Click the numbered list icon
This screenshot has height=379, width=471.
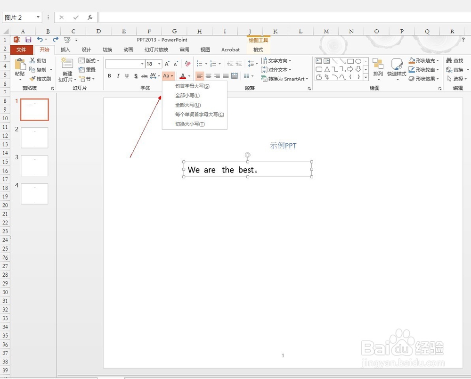pyautogui.click(x=213, y=64)
